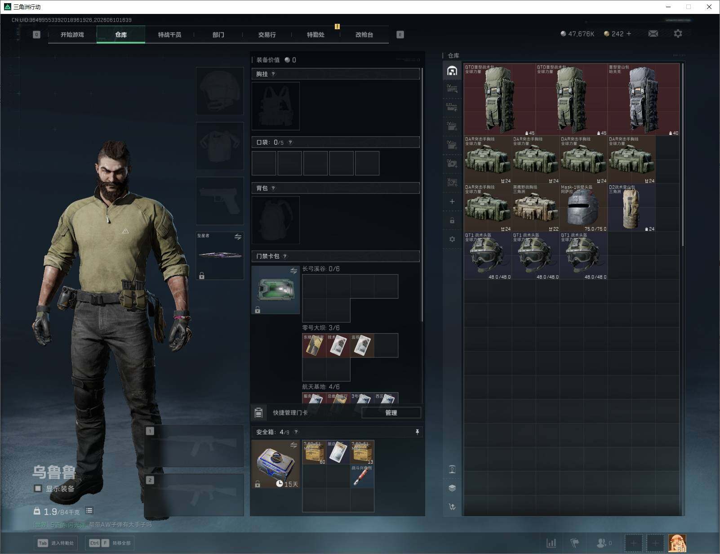
Task: Click the keycard quick-manage box icon
Action: [x=258, y=412]
